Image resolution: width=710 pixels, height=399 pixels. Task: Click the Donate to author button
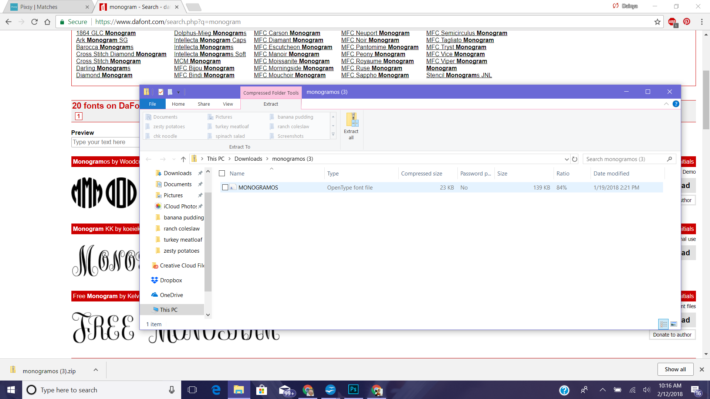(x=672, y=335)
